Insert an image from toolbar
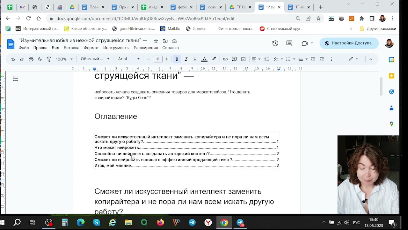The image size is (408, 230). tap(244, 59)
